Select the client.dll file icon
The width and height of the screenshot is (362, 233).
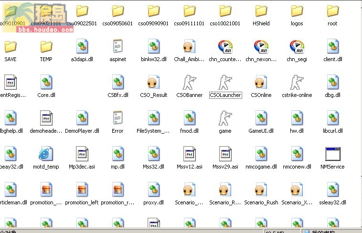(332, 47)
